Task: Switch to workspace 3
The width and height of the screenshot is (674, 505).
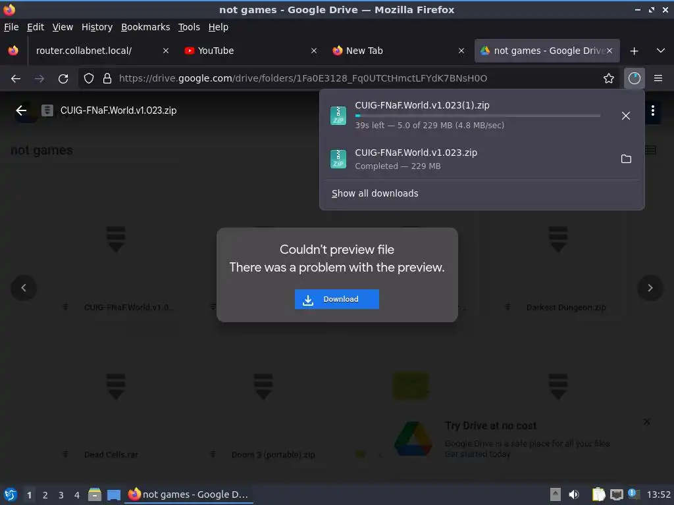Action: coord(61,495)
